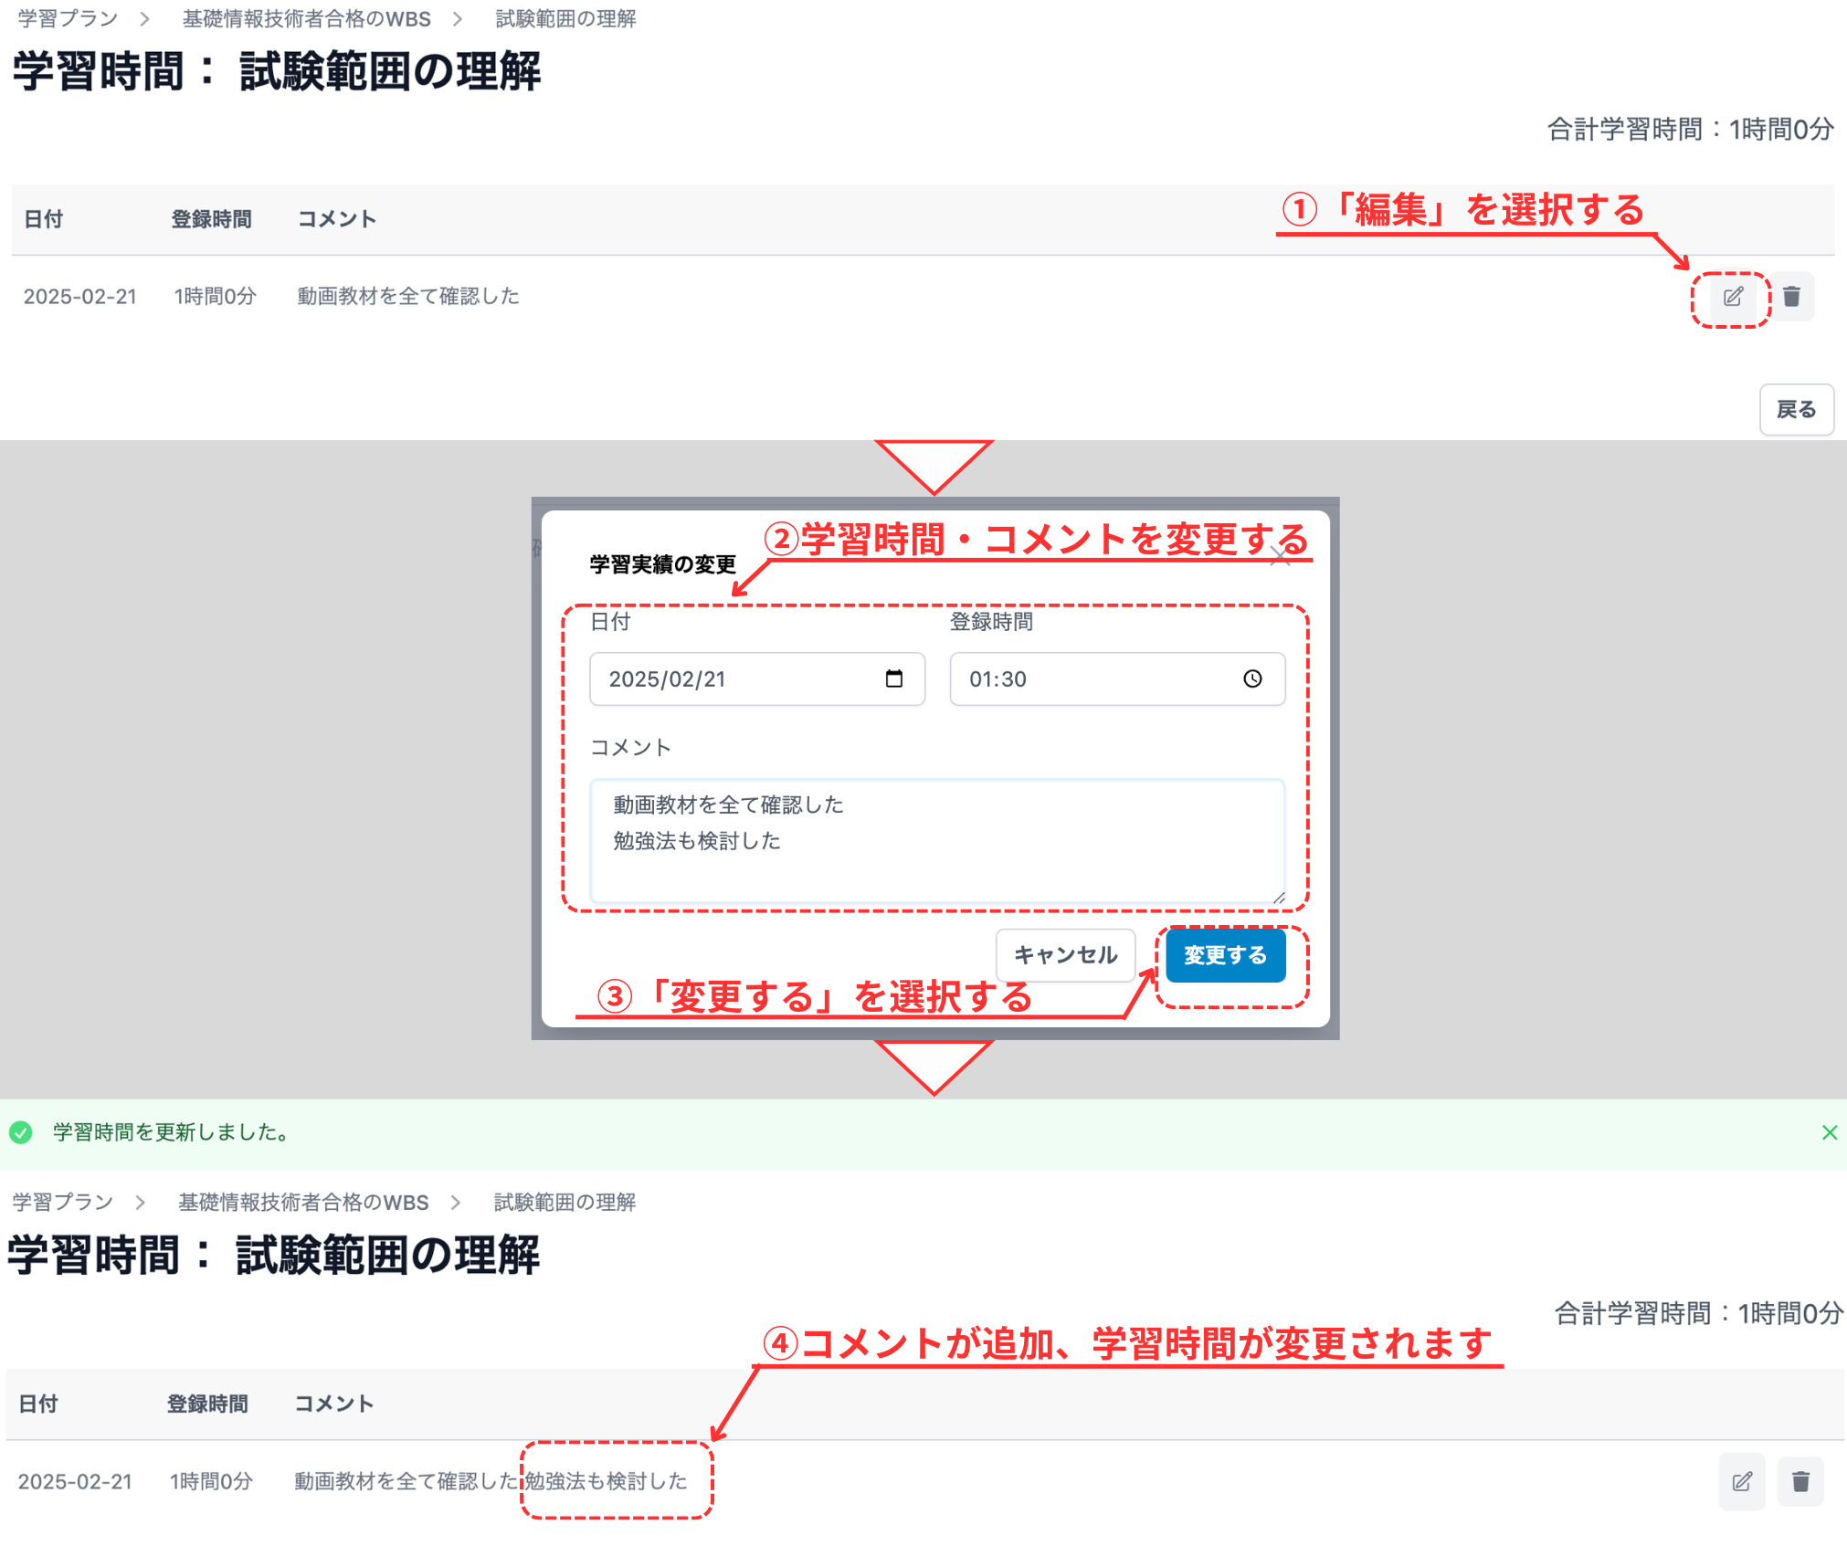Open the clock picker in the 登録時間 field
The image size is (1847, 1546).
click(x=1251, y=678)
